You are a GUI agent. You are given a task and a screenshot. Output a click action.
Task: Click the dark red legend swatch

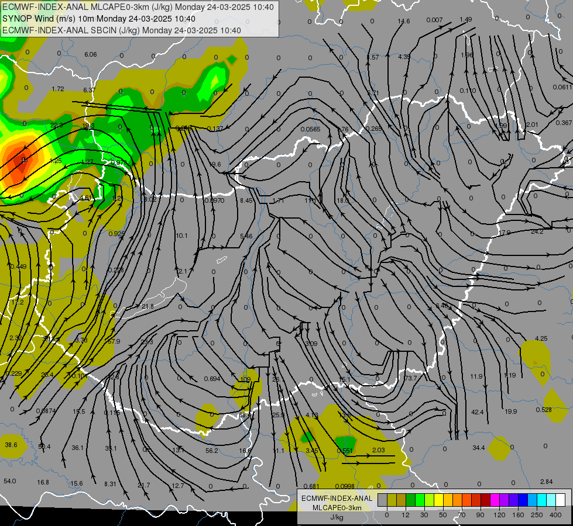click(x=485, y=500)
